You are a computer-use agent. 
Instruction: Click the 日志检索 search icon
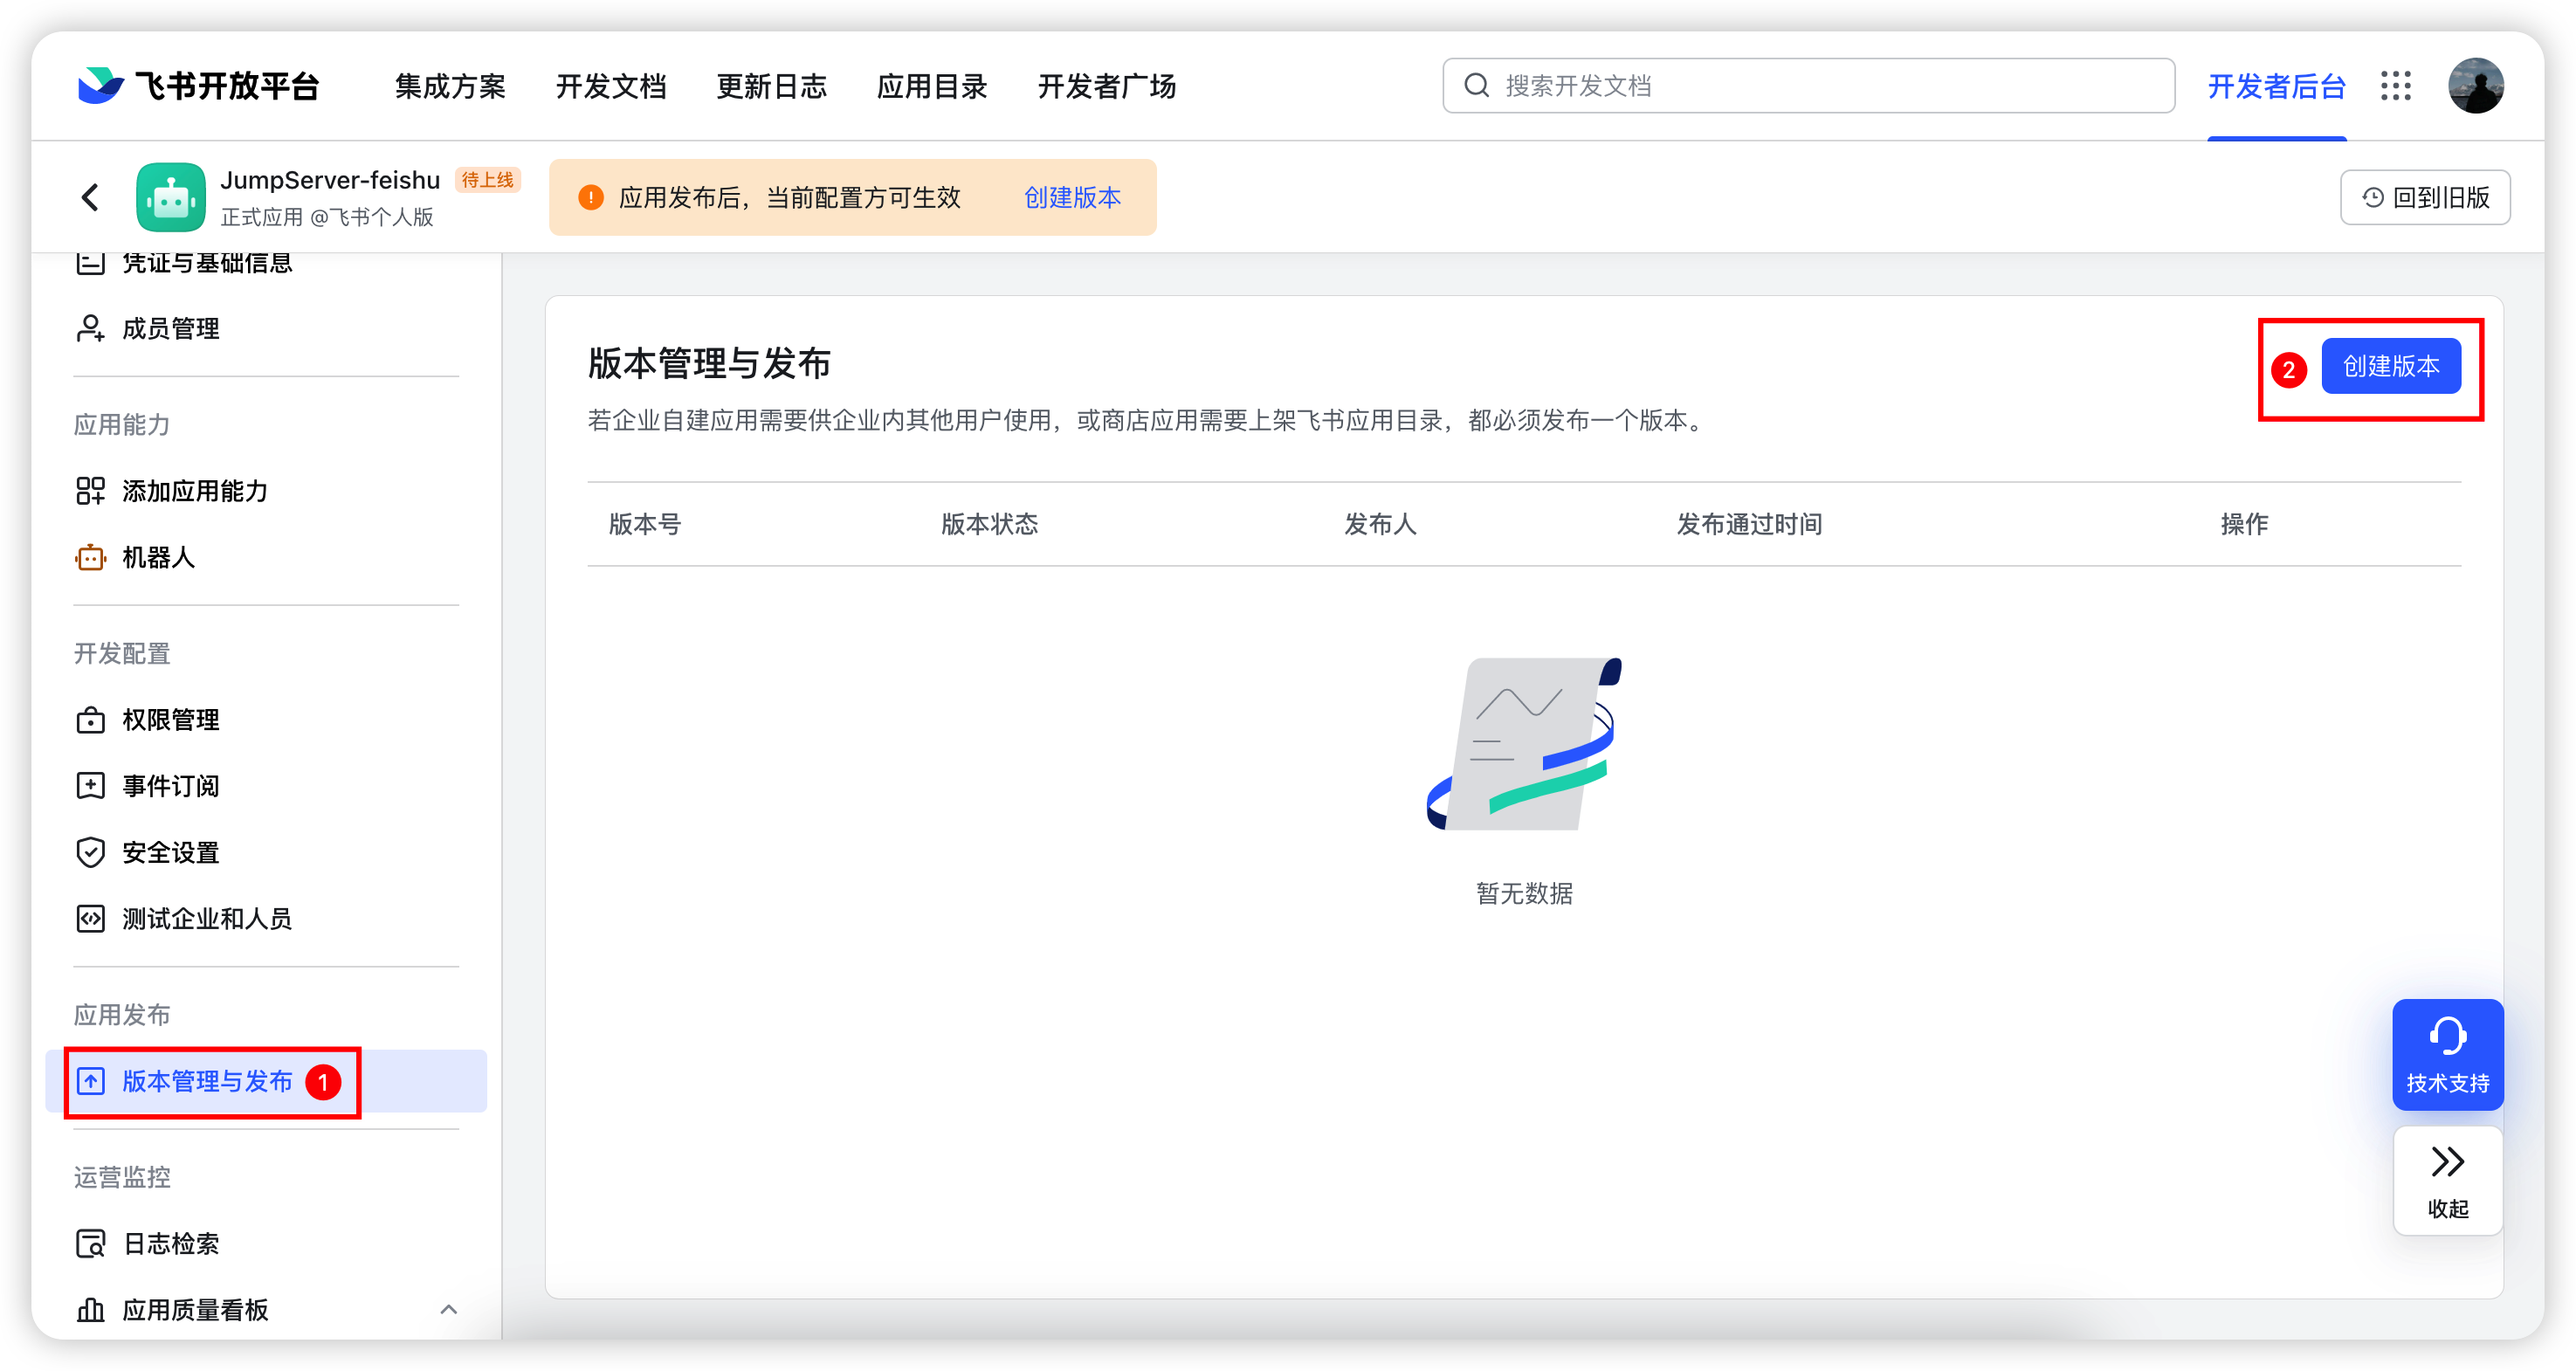tap(90, 1243)
